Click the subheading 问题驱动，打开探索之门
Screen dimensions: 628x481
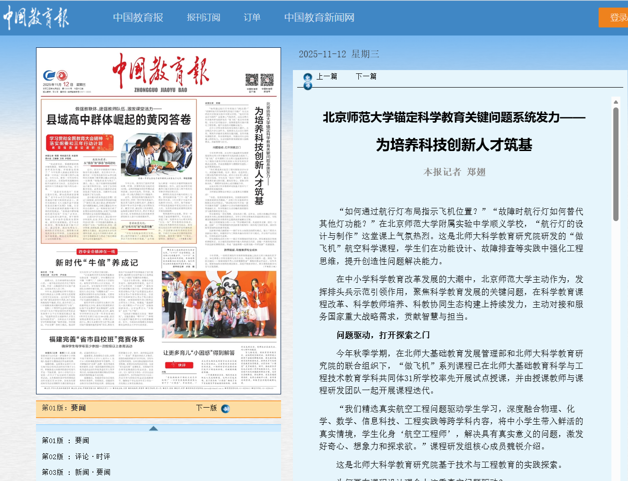(383, 335)
